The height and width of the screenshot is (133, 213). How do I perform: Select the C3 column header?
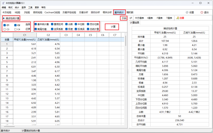click(66, 35)
